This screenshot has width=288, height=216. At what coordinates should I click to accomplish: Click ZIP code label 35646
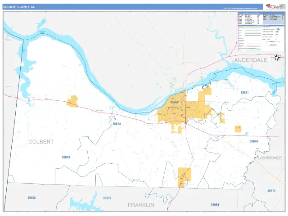pos(254,141)
